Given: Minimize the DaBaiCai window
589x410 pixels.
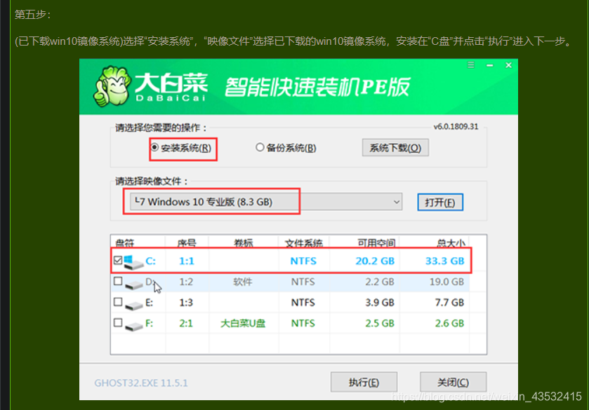Looking at the screenshot, I should pyautogui.click(x=489, y=65).
